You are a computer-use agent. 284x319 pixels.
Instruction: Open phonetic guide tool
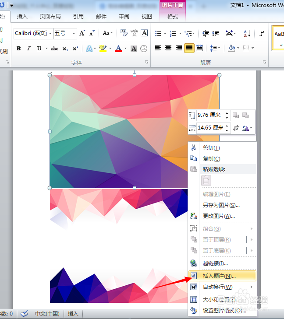pos(134,33)
